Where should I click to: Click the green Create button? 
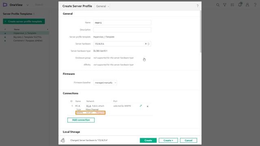[148, 140]
